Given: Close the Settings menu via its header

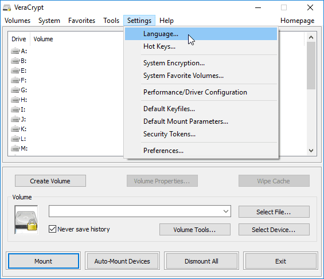Looking at the screenshot, I should [x=139, y=21].
